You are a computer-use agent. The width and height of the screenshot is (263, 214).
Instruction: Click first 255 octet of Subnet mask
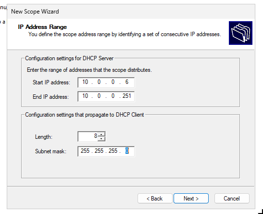85,151
